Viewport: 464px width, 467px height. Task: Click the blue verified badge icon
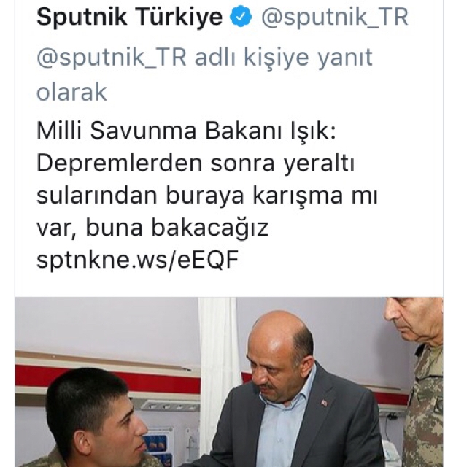(241, 16)
